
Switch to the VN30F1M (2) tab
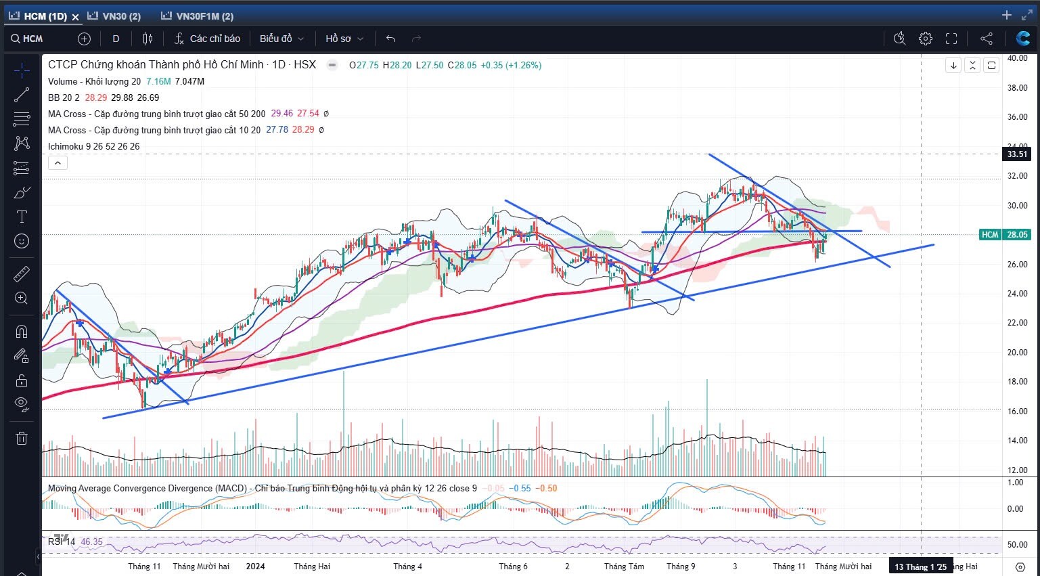tap(198, 16)
